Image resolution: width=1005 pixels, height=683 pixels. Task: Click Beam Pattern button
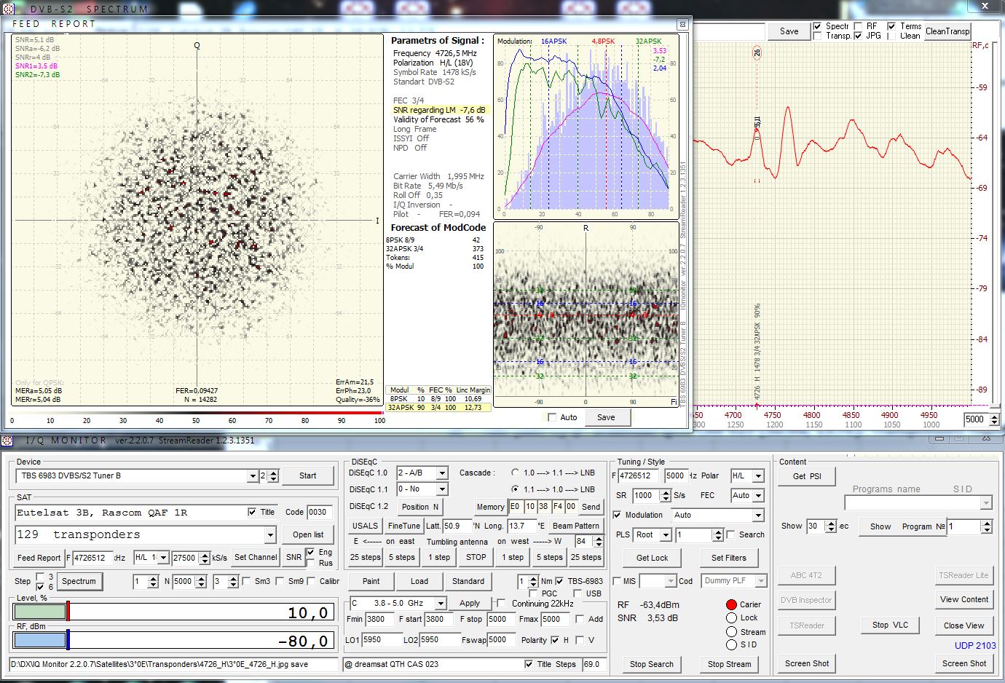(x=576, y=526)
